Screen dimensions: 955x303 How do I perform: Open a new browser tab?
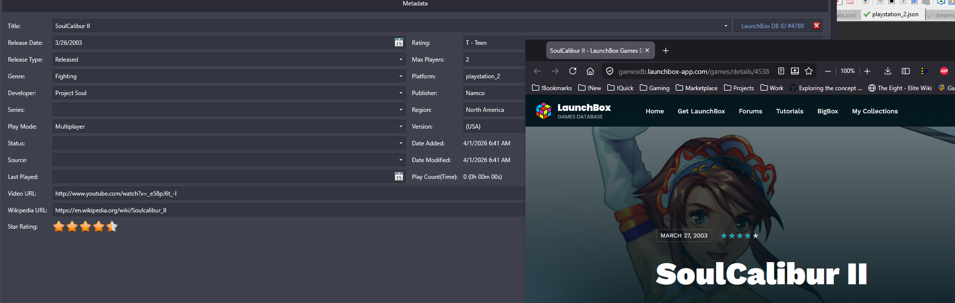click(x=665, y=51)
